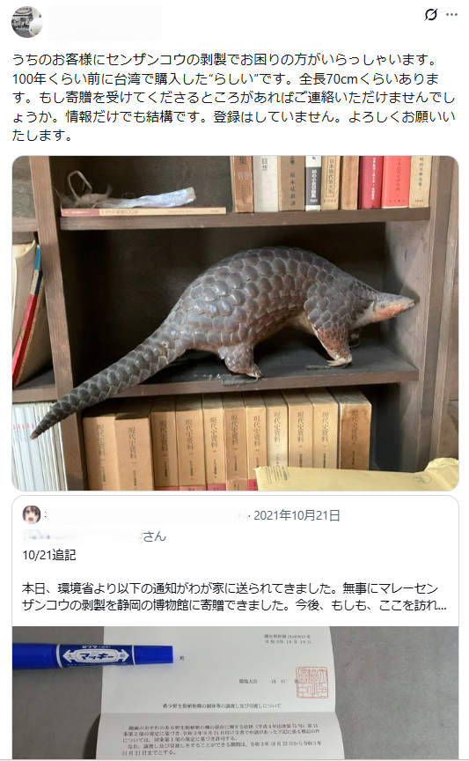Enlarge the pangolin taxidermy photo
The height and width of the screenshot is (761, 469).
pyautogui.click(x=235, y=322)
